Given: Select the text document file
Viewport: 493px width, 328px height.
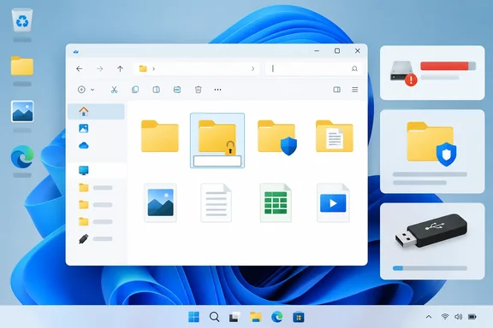Looking at the screenshot, I should click(216, 202).
